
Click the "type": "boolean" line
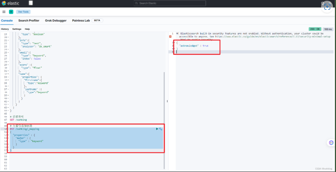33,34
